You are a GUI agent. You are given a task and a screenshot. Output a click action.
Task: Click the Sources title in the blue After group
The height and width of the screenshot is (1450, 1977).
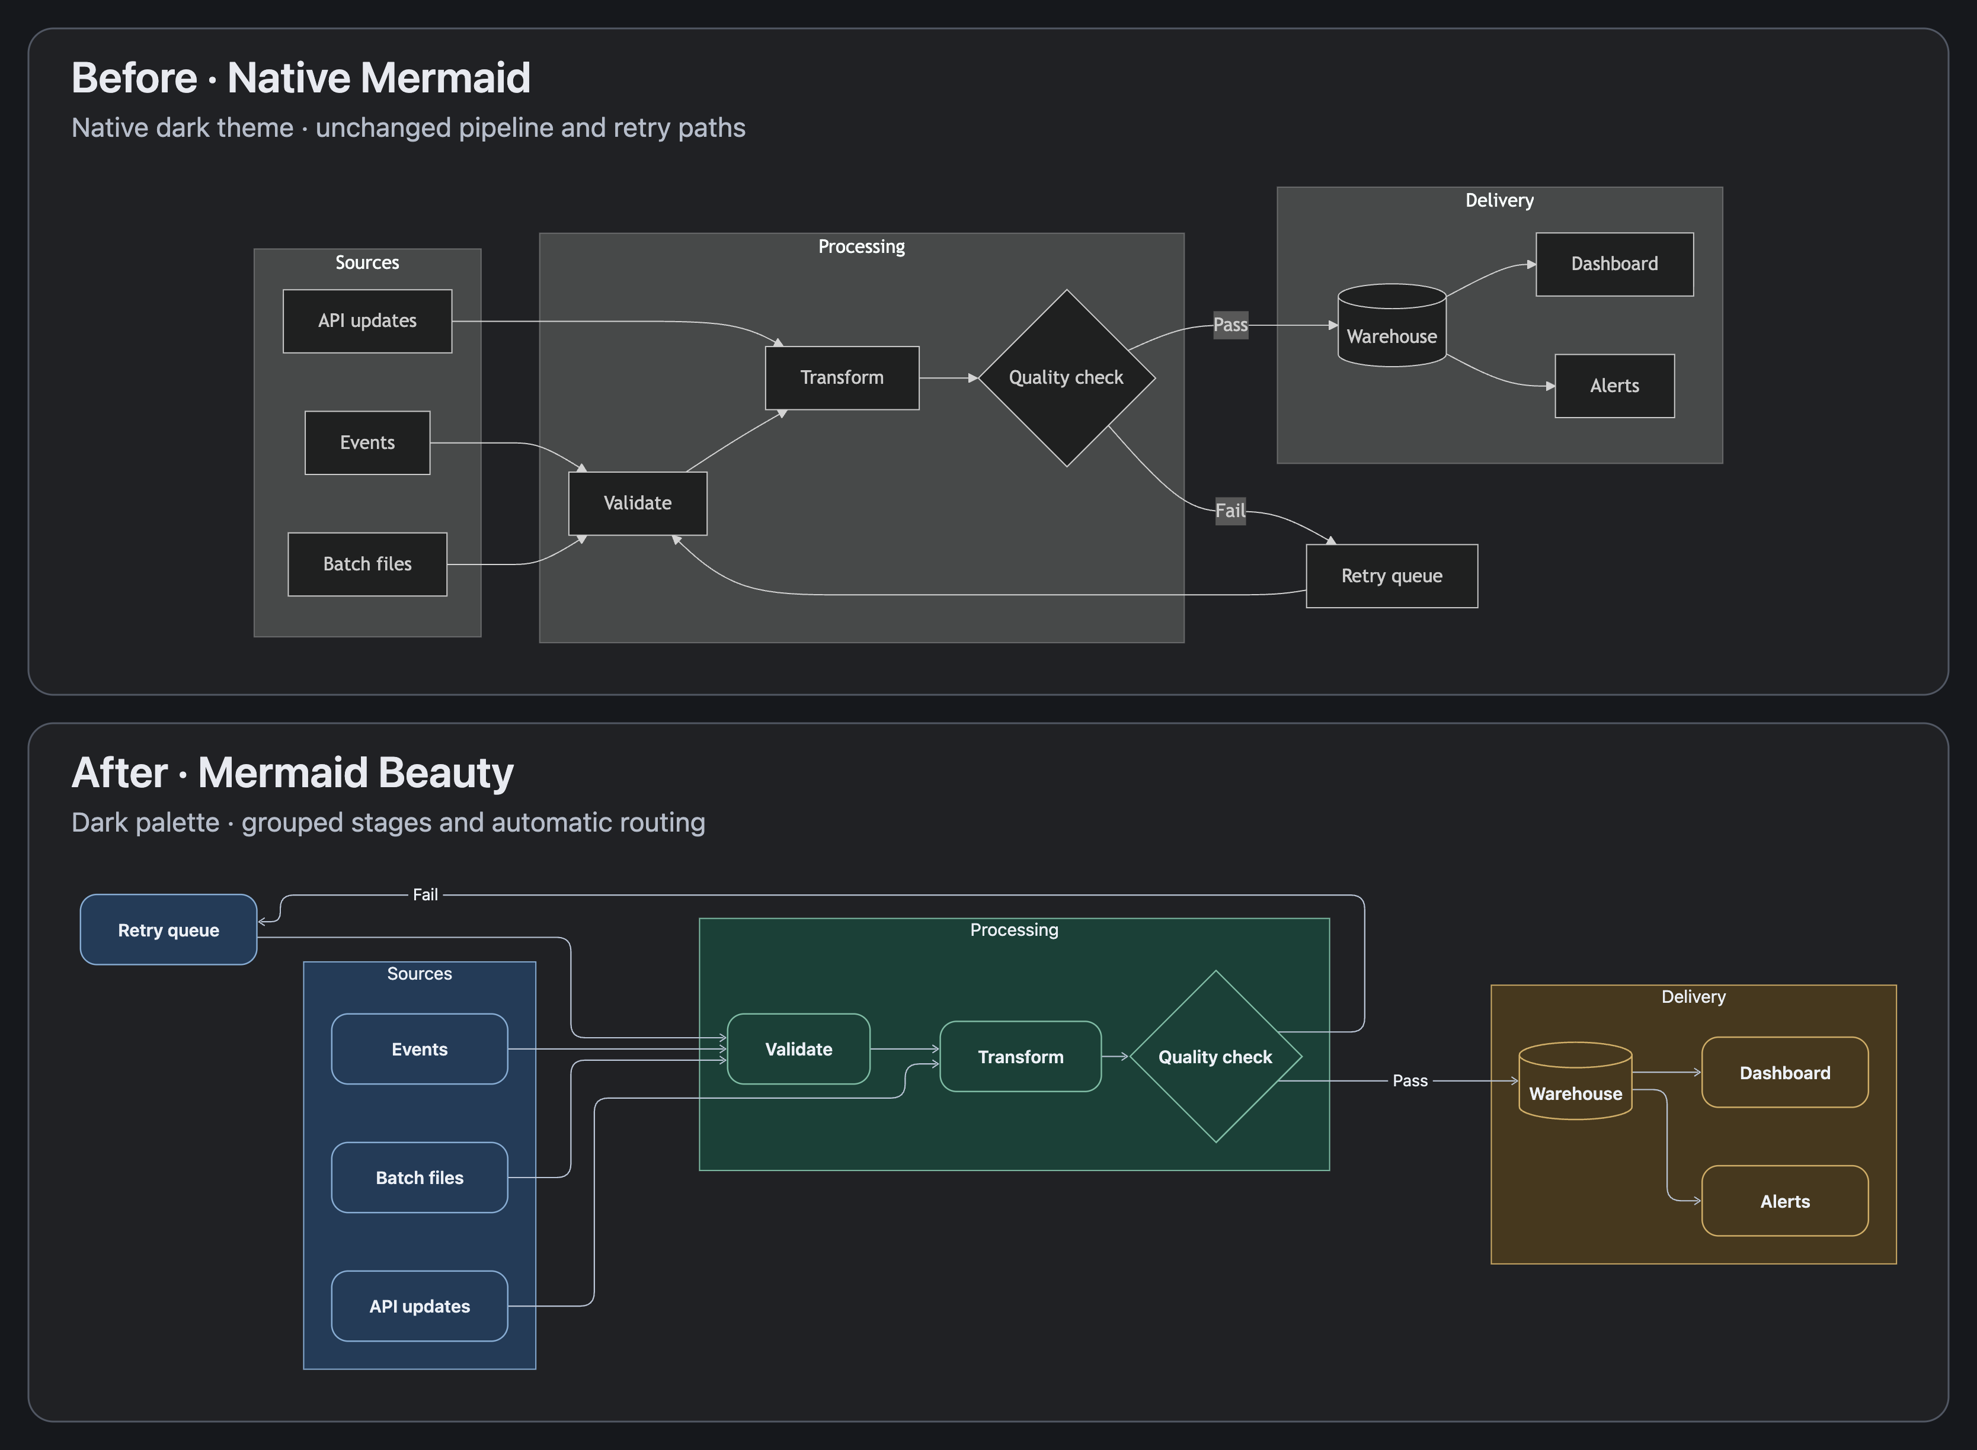pyautogui.click(x=419, y=973)
